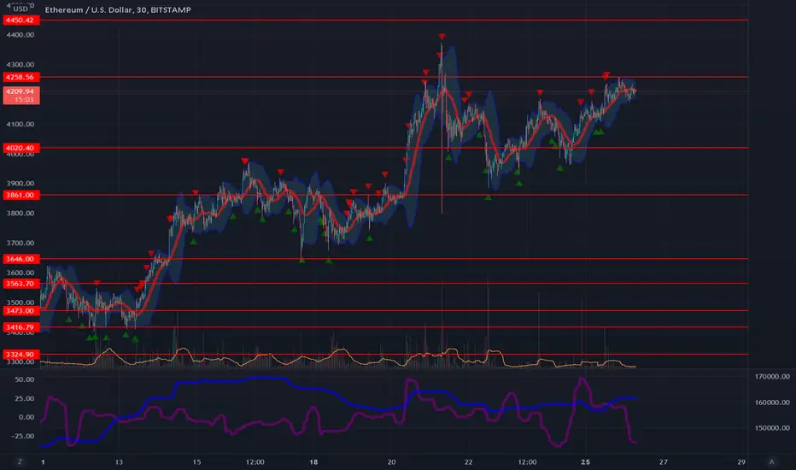Click the 50.00 oscillator scale label
Viewport: 796px width, 470px height.
[25, 379]
